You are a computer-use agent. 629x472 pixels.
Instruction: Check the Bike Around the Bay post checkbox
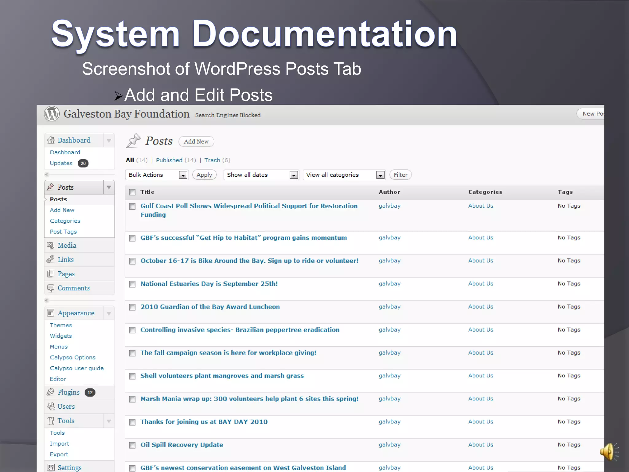pyautogui.click(x=132, y=261)
